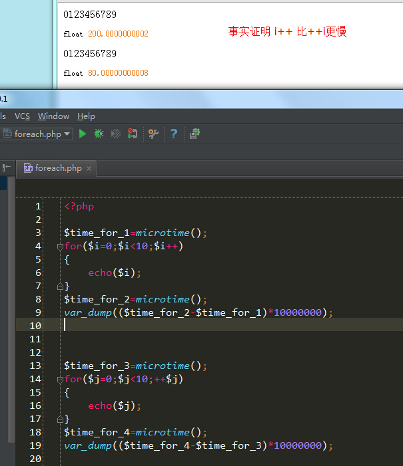Click the hide panel arrow left of tabs
This screenshot has width=403, height=466.
(x=7, y=168)
